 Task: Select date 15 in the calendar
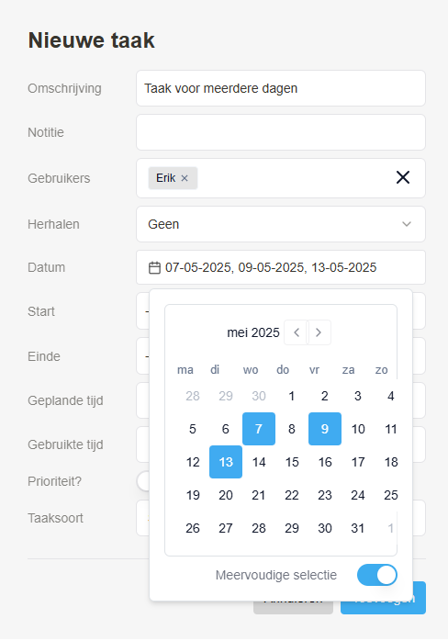coord(292,462)
